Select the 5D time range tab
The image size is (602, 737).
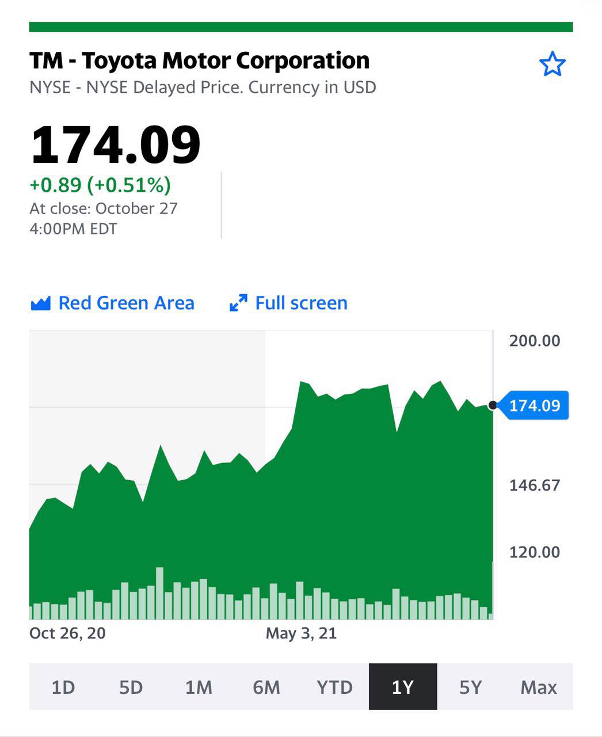tap(131, 687)
